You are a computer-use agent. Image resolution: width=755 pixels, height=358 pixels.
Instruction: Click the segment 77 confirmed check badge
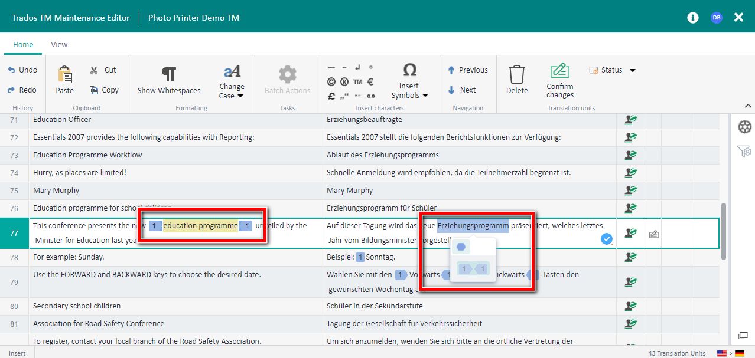[x=607, y=239]
